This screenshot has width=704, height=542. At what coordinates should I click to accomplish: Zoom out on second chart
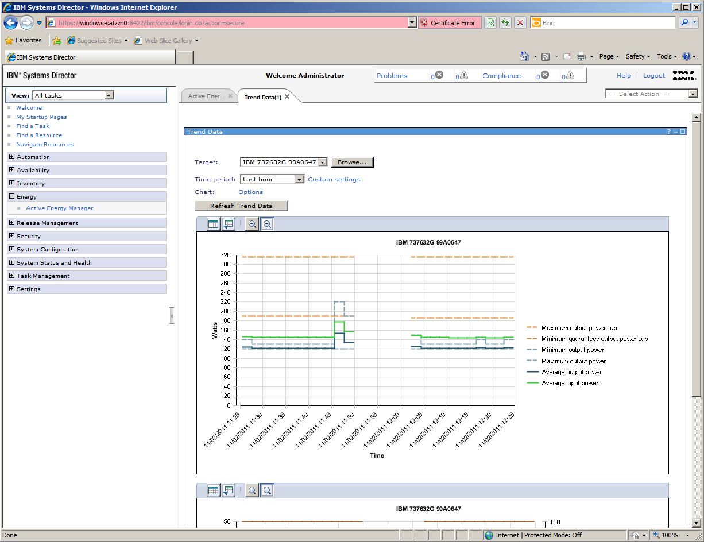pyautogui.click(x=267, y=490)
